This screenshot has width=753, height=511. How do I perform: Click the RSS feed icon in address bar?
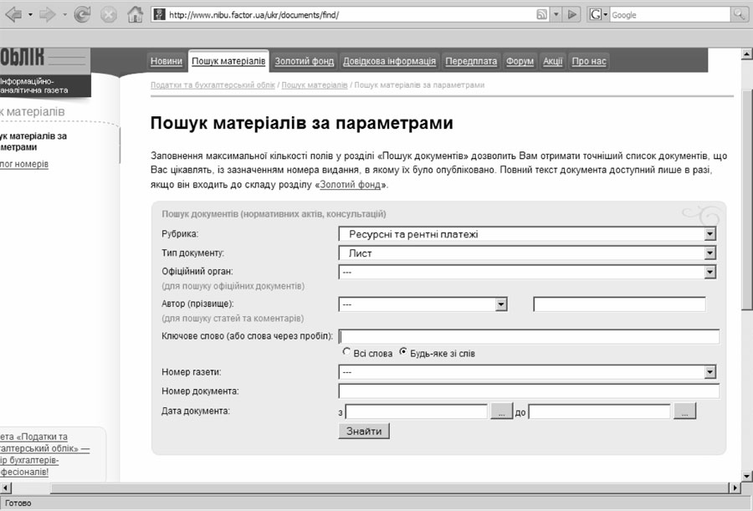[543, 15]
